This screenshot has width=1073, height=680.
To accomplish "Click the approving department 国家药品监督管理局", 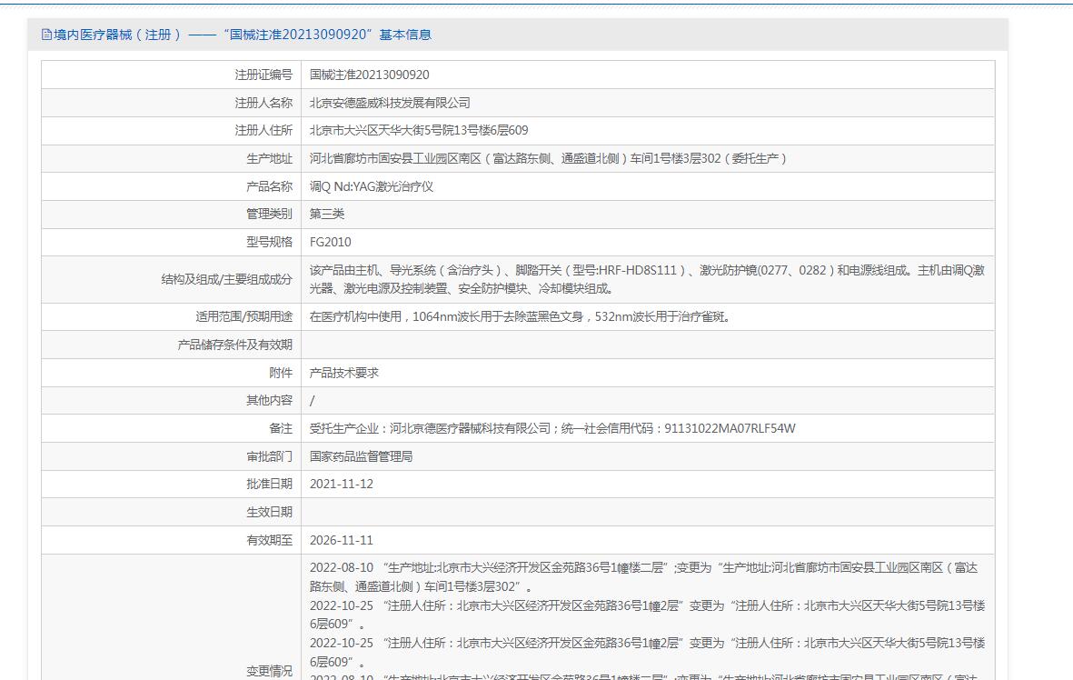I will pyautogui.click(x=361, y=456).
